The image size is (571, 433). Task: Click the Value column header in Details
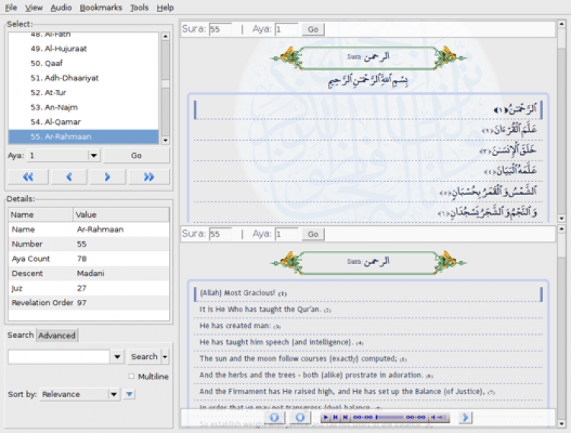click(121, 215)
